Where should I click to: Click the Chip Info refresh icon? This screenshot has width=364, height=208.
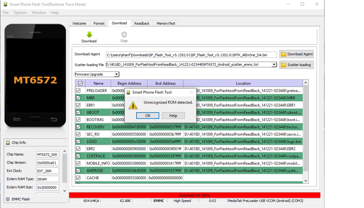click(x=8, y=143)
